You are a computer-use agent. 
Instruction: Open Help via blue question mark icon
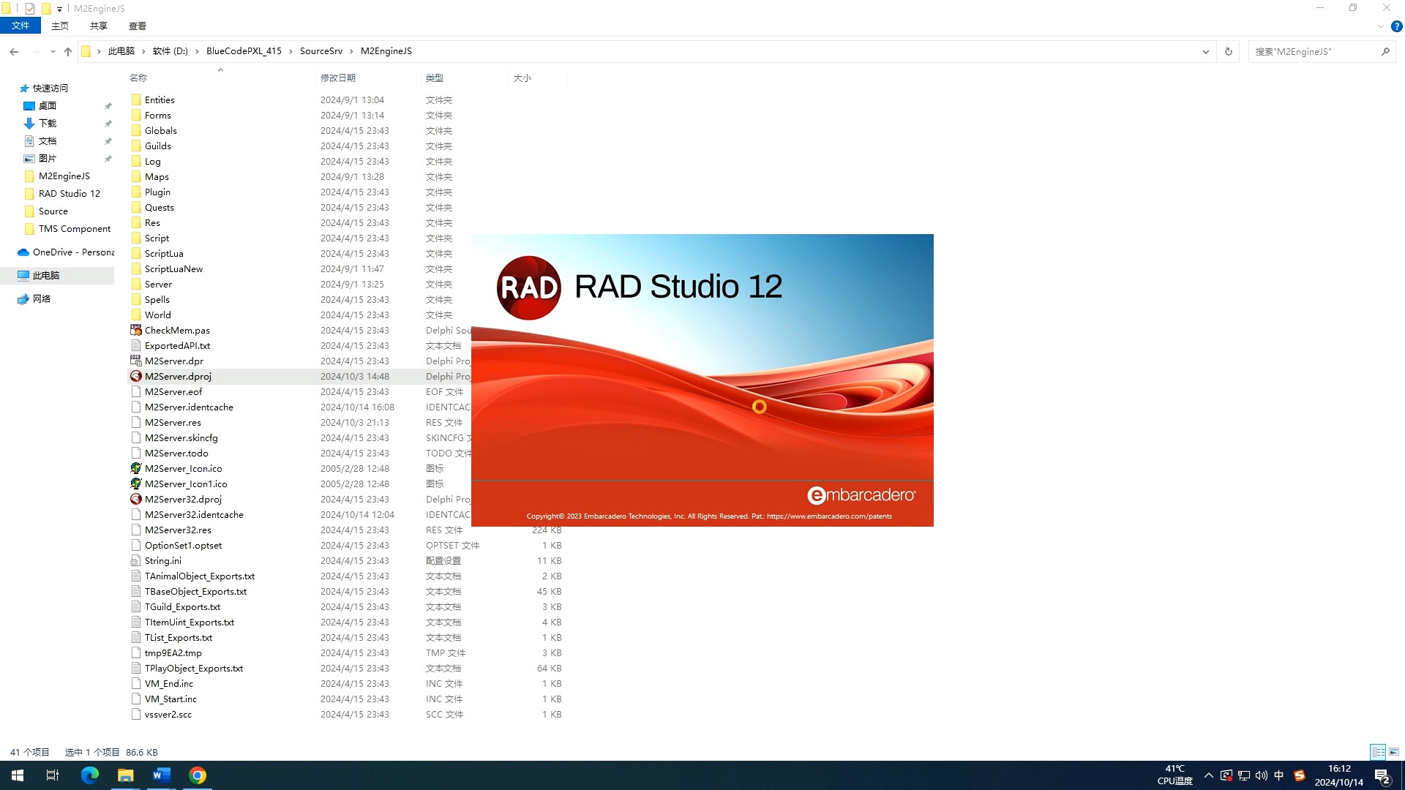[1396, 26]
